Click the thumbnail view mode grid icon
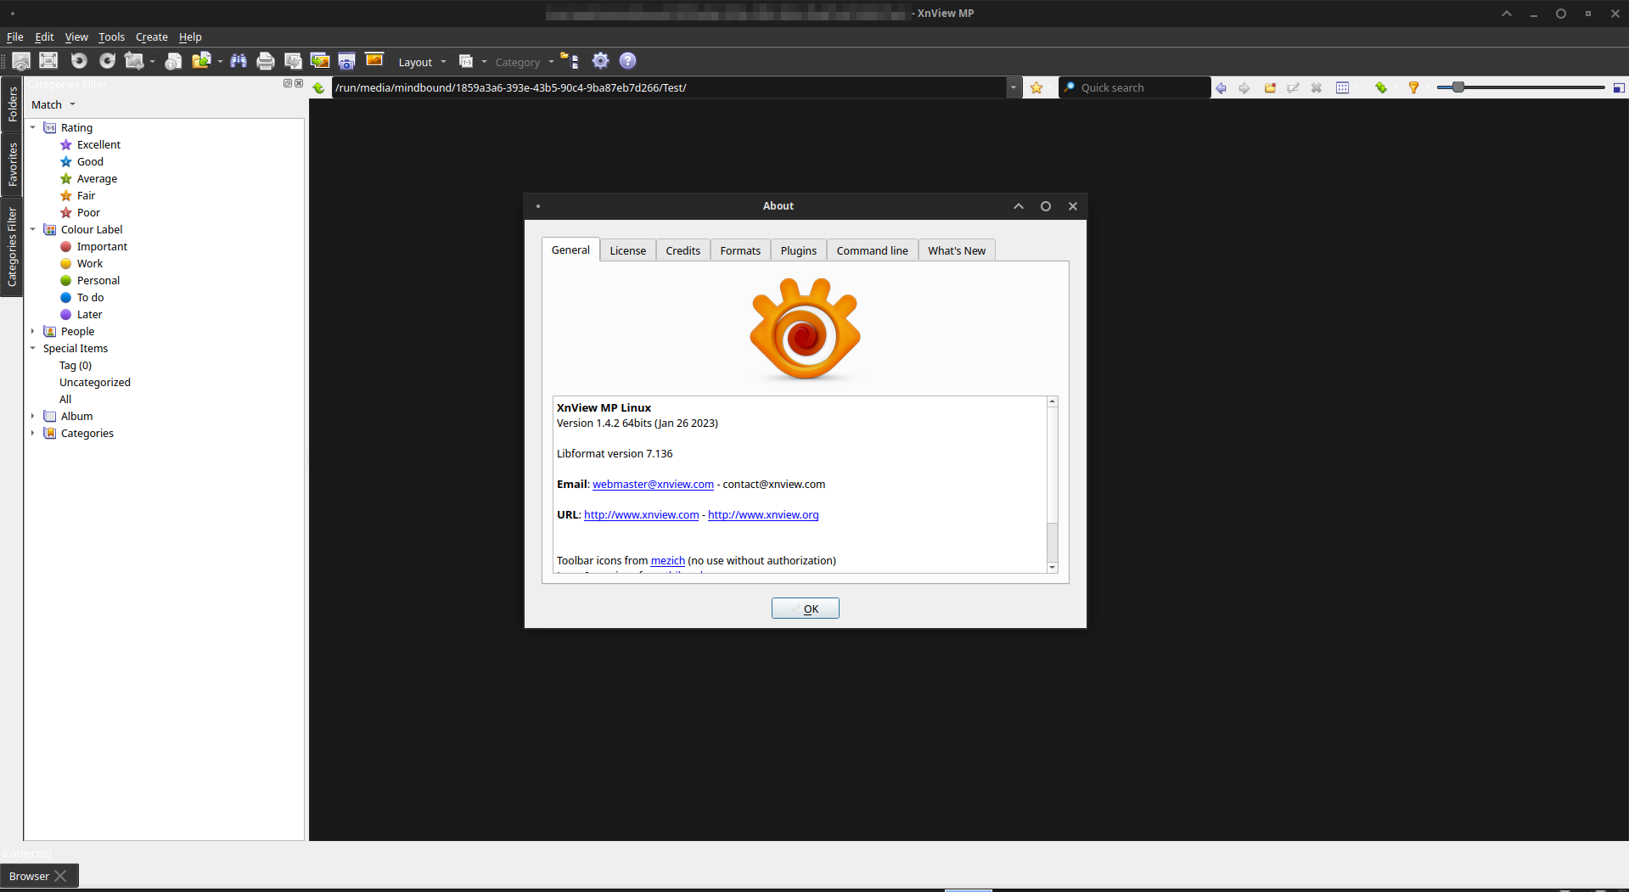Viewport: 1629px width, 892px height. (1342, 87)
